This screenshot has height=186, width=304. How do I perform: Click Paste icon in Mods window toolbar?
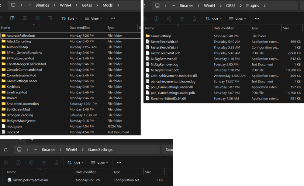(12, 18)
